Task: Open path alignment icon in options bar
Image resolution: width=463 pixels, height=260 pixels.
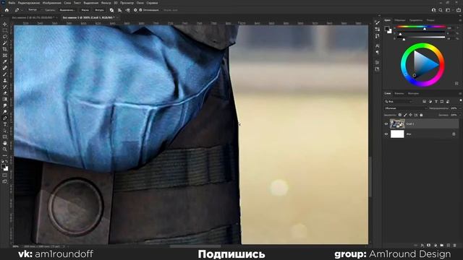Action: (x=119, y=10)
